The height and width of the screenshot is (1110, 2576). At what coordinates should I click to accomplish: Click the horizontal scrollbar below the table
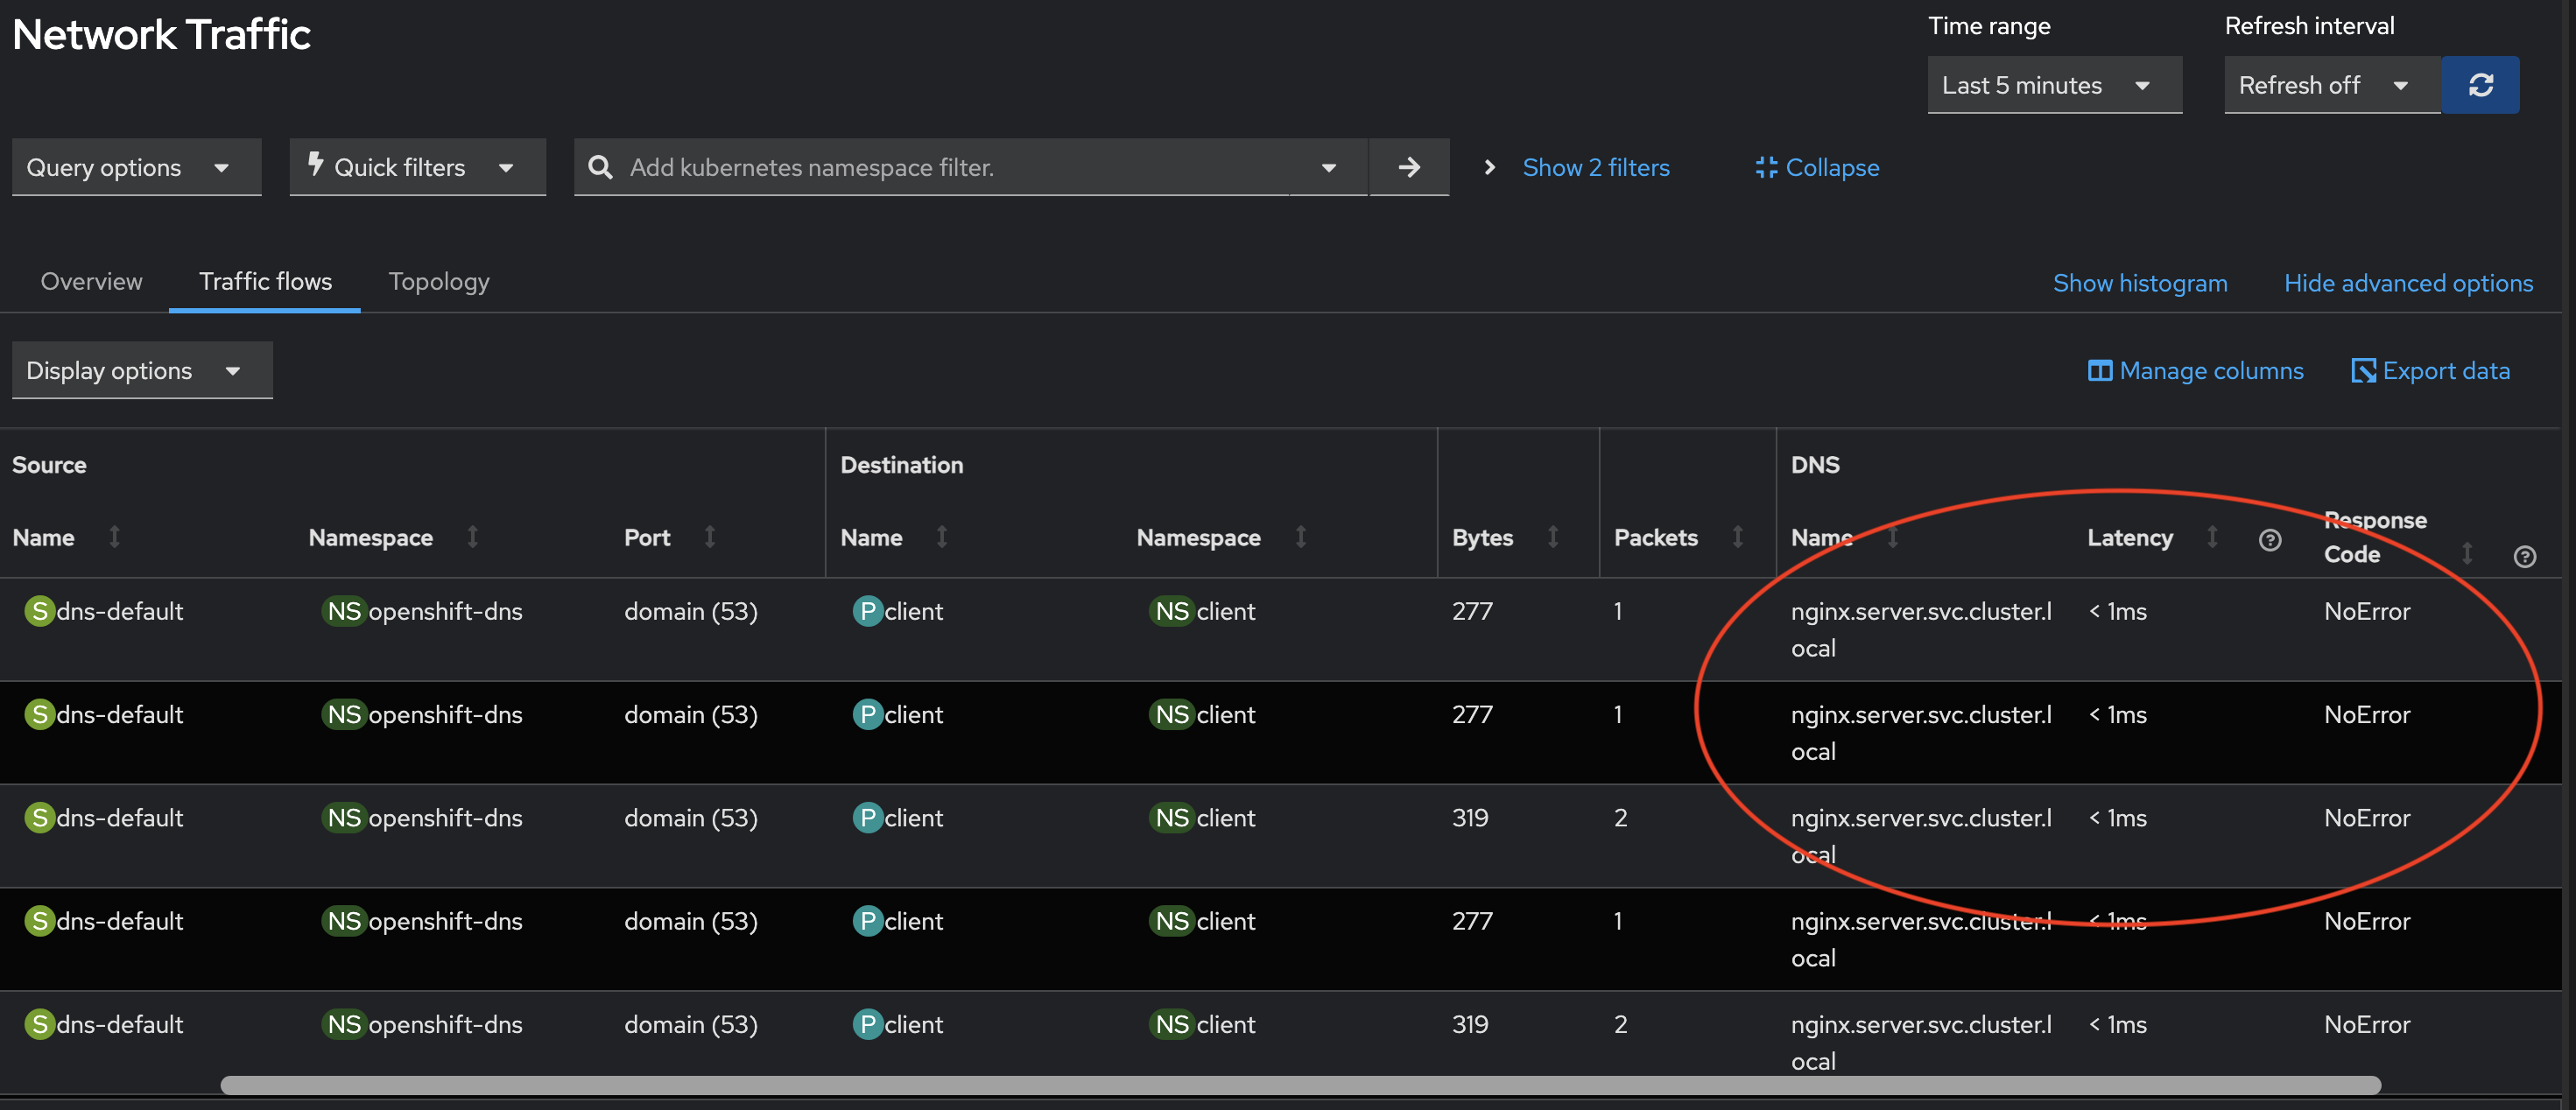pos(1300,1085)
